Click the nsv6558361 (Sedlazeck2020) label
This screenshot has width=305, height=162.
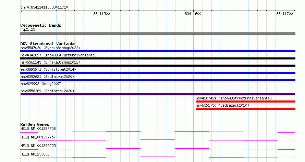click(x=47, y=91)
